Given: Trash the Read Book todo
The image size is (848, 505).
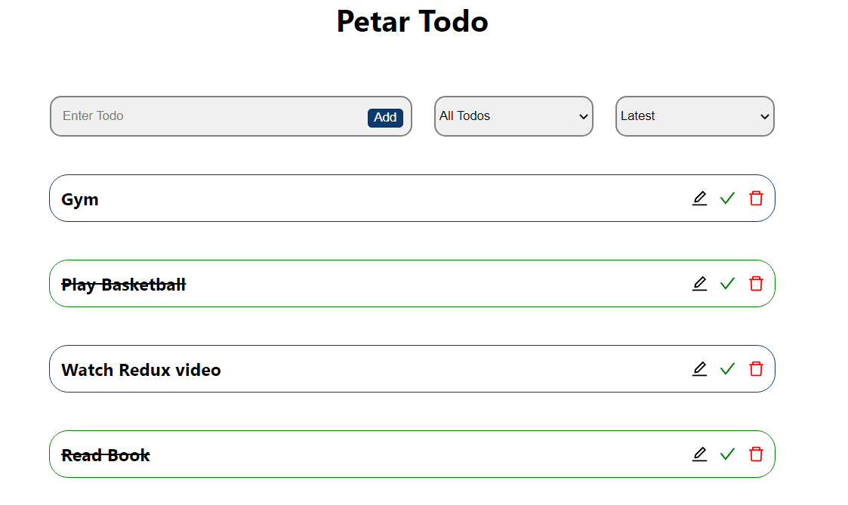Looking at the screenshot, I should 756,454.
